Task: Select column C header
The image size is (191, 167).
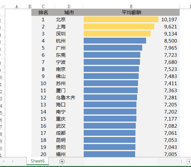Action: pos(43,6)
